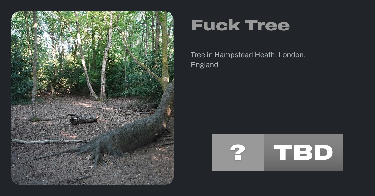This screenshot has height=196, width=375.
Task: Click the page title heading
Action: [x=240, y=25]
